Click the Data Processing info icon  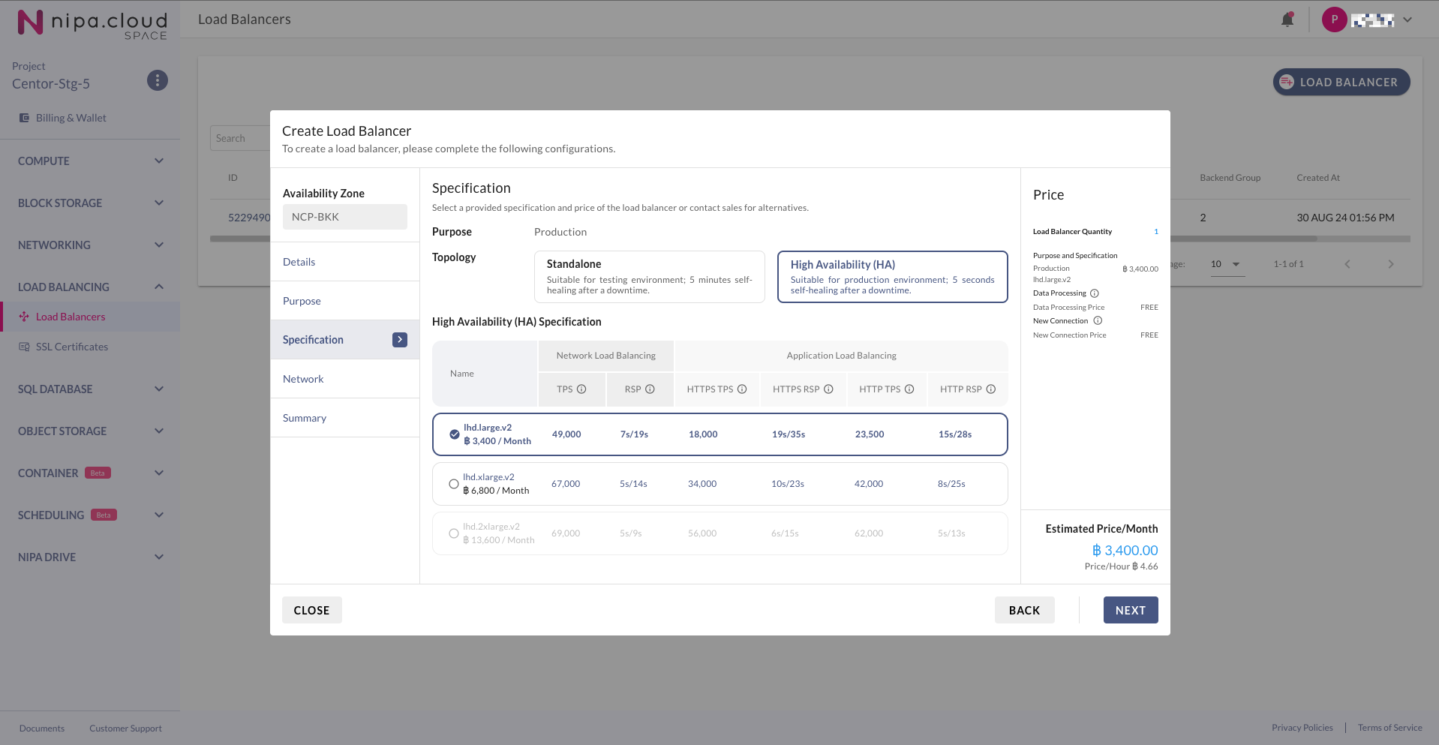click(x=1094, y=293)
